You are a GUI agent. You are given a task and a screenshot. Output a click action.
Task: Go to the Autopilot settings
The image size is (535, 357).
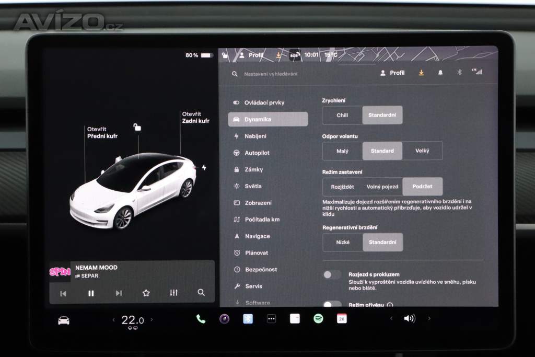pos(252,153)
